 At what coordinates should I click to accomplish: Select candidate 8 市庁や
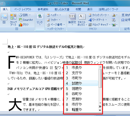[81, 104]
